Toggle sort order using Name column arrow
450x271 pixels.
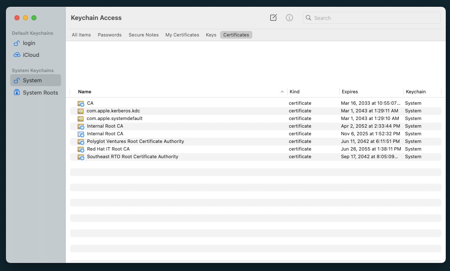(282, 92)
